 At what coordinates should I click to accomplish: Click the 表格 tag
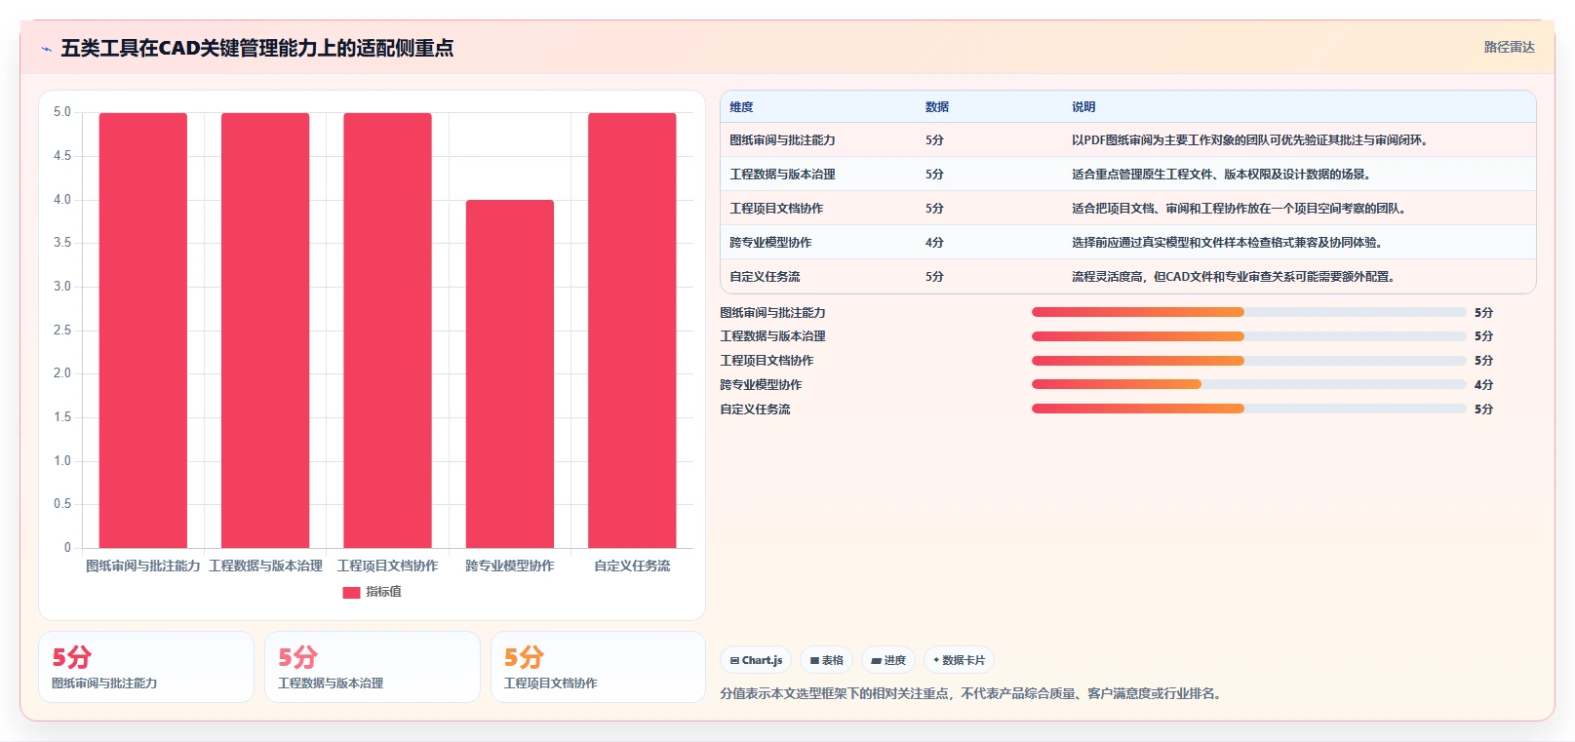click(x=826, y=660)
